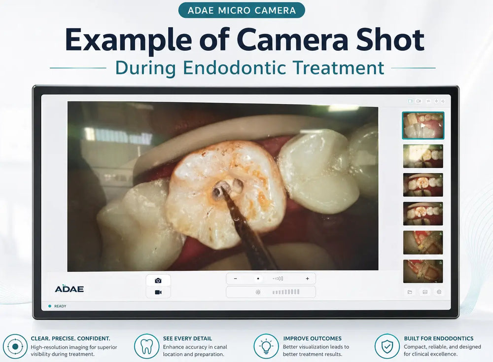Select the highlighted photo mode icon at top right
The height and width of the screenshot is (362, 493).
pos(410,101)
